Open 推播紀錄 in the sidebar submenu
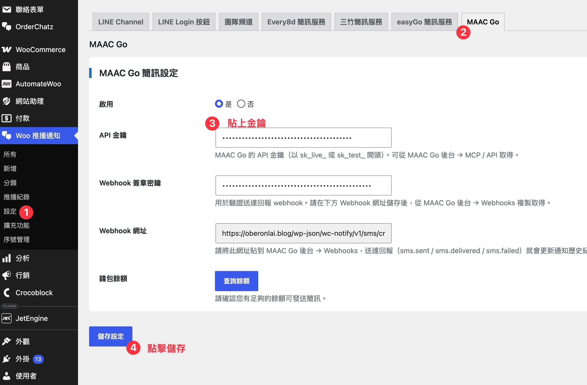 click(17, 197)
